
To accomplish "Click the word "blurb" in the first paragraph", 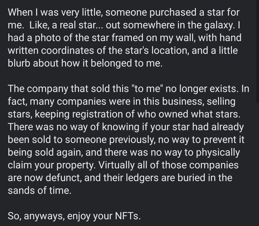I will 19,63.
